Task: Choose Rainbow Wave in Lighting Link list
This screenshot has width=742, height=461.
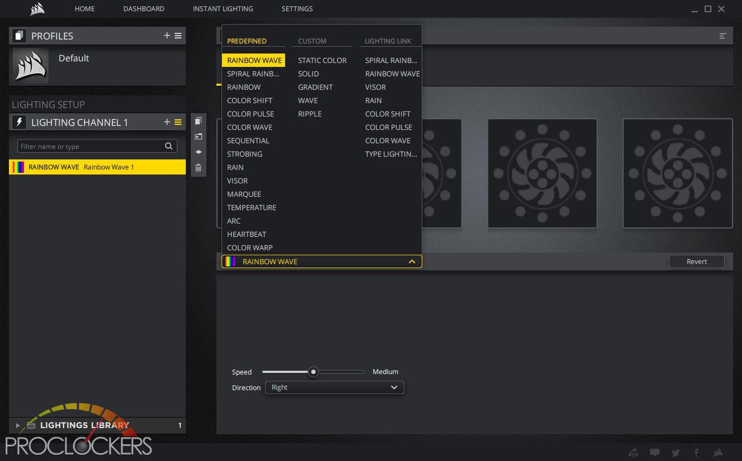Action: tap(392, 74)
